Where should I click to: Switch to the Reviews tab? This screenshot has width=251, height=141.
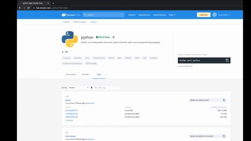point(85,74)
